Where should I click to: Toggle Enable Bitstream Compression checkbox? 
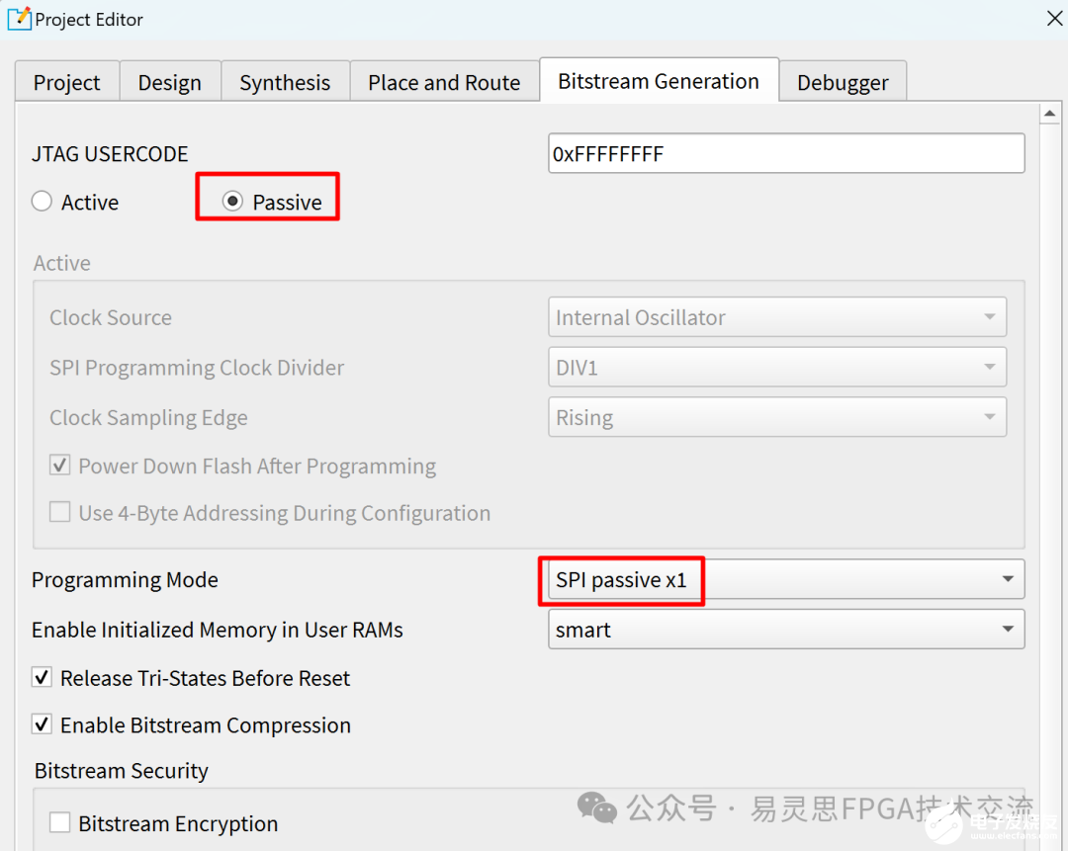click(42, 724)
